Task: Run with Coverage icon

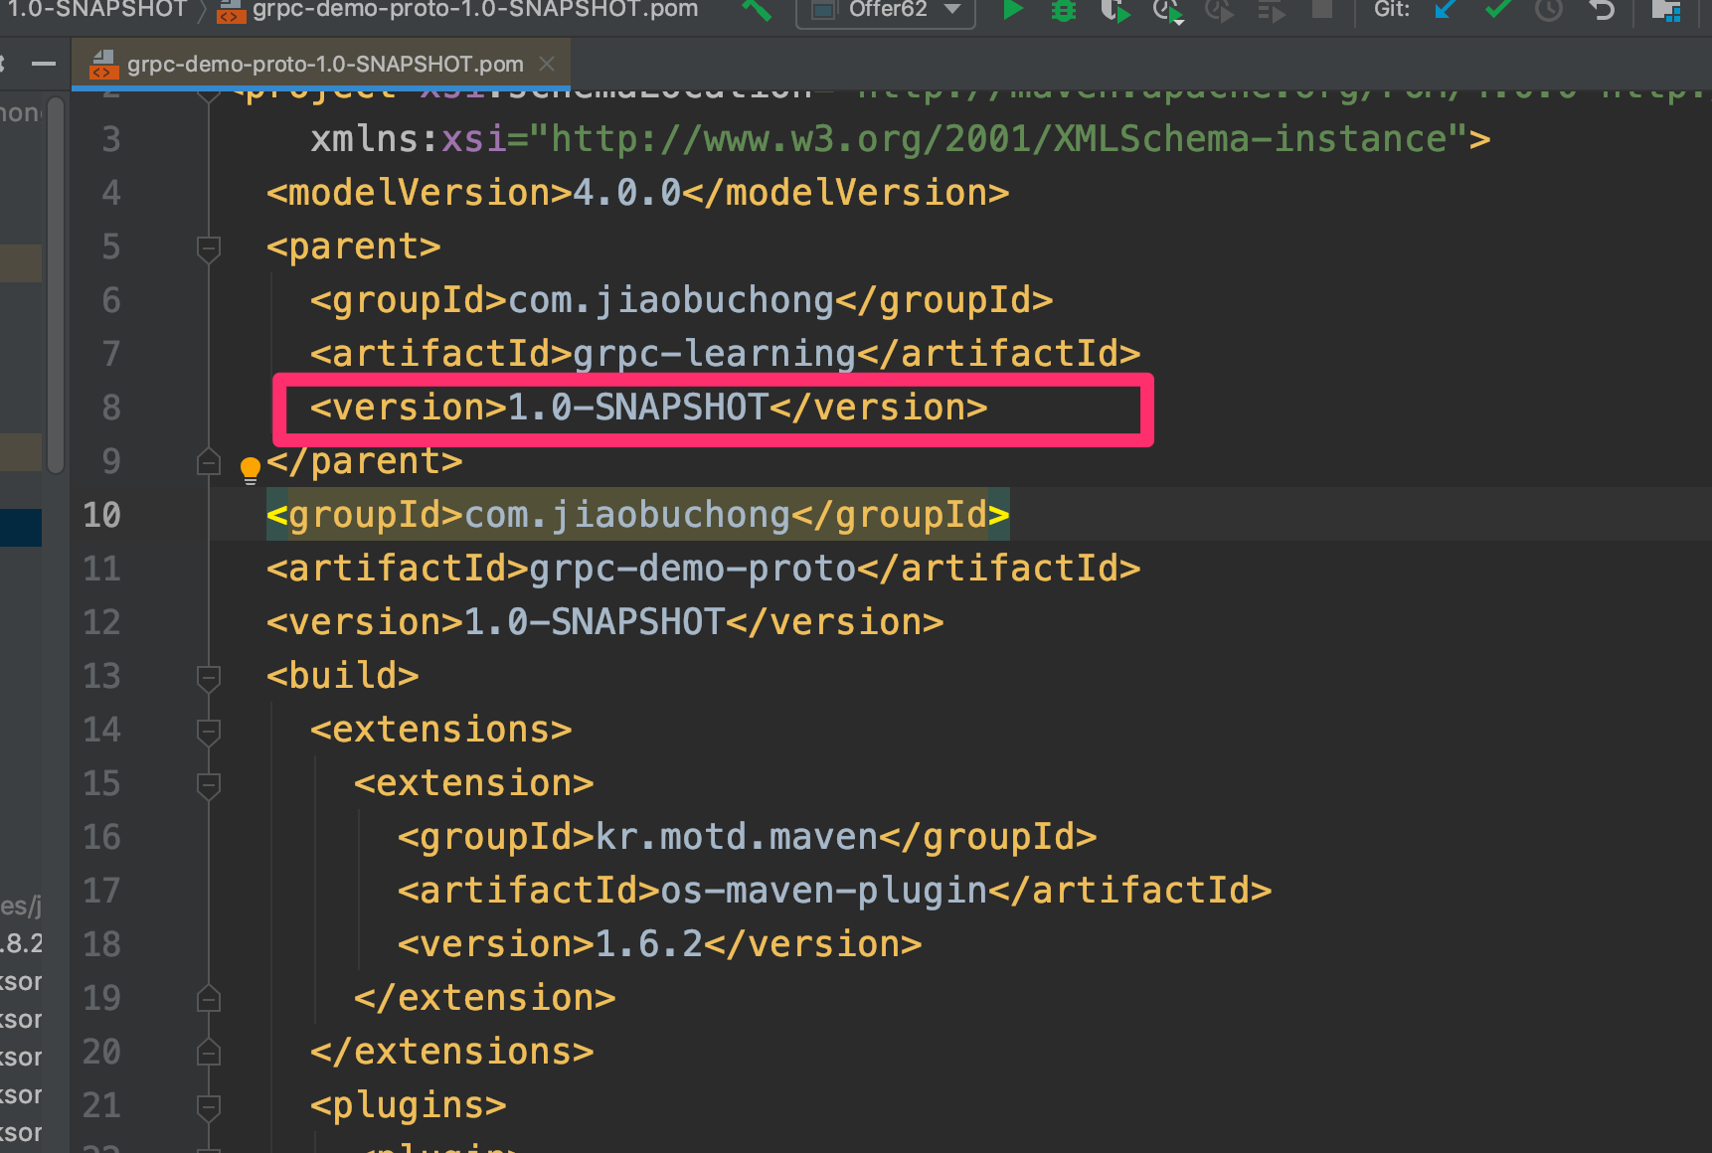Action: pos(1115,10)
